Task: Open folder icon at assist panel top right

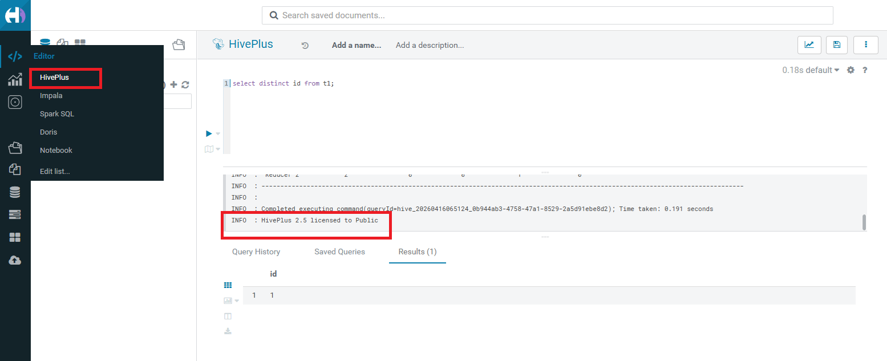Action: pos(179,44)
